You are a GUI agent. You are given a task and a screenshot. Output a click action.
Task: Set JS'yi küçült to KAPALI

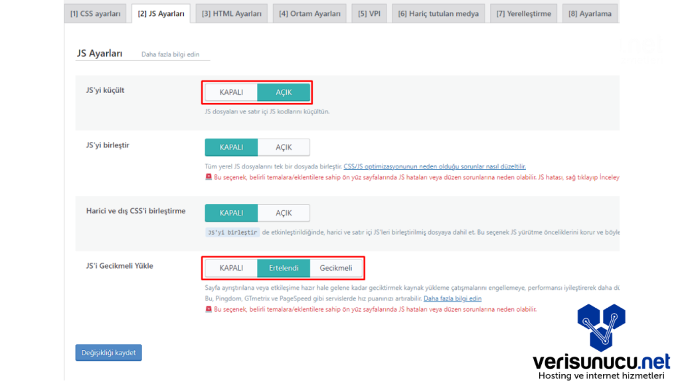click(231, 92)
